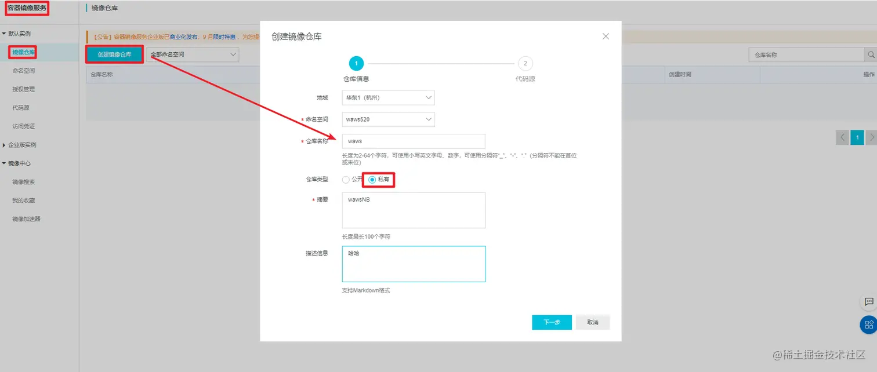Viewport: 877px width, 372px height.
Task: Open 代码源 in the sidebar
Action: coord(21,108)
